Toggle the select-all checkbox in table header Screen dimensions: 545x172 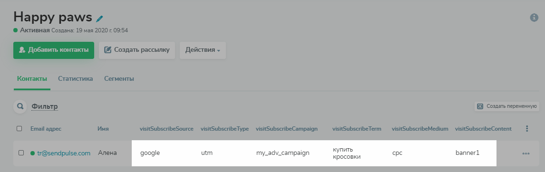(19, 129)
